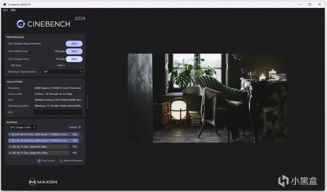
Task: Open the Details filter icon in Ranking
Action: point(80,127)
